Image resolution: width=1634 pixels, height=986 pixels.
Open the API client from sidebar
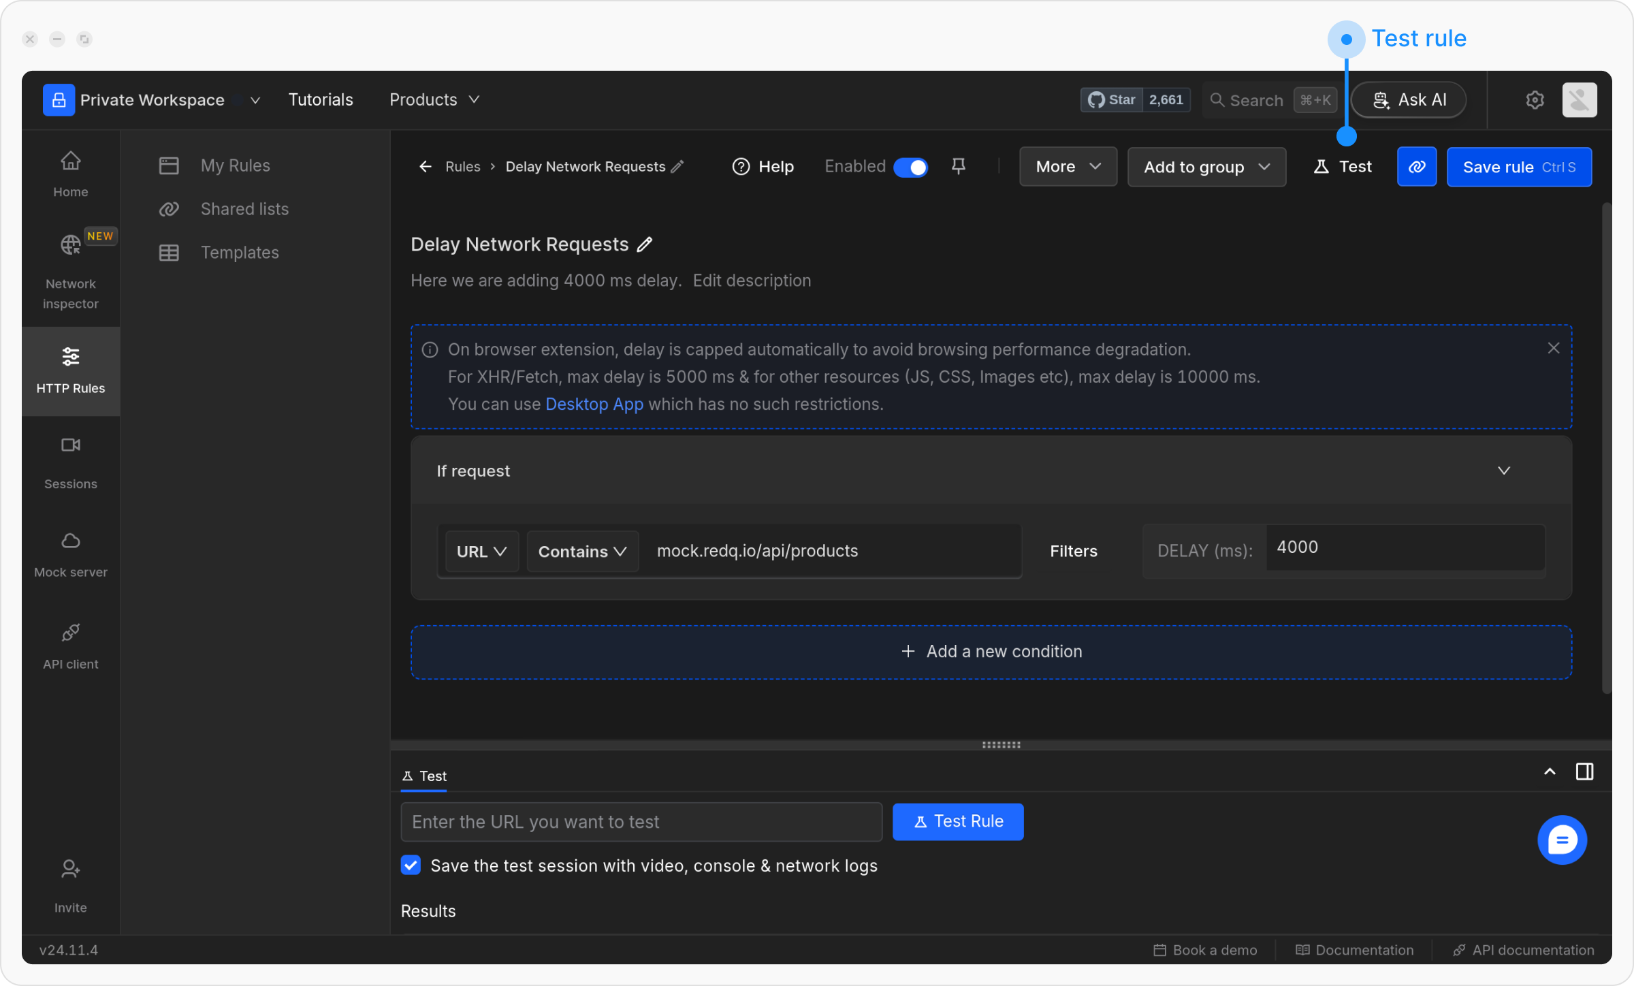(x=71, y=646)
